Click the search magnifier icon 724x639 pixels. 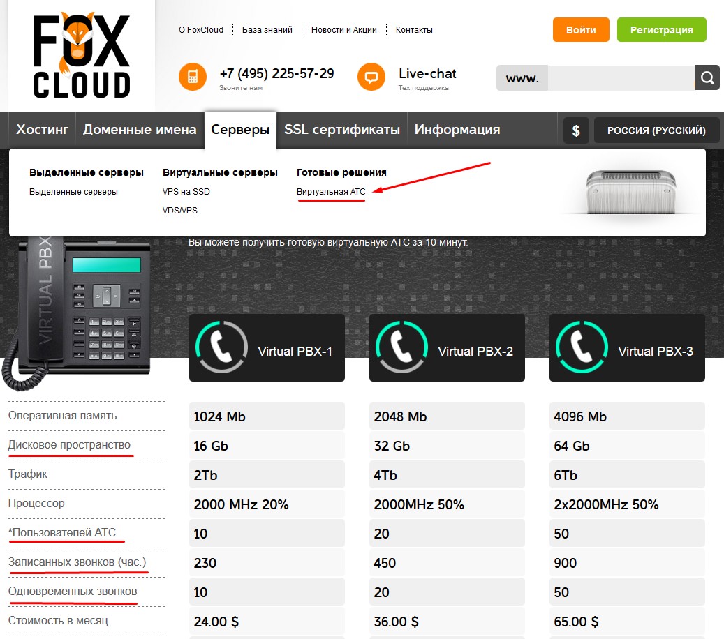(707, 77)
